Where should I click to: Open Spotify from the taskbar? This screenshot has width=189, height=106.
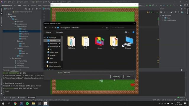tap(27, 103)
